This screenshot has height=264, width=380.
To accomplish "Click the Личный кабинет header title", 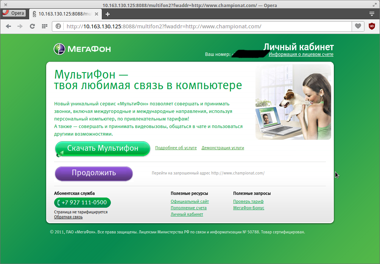I will (x=299, y=47).
